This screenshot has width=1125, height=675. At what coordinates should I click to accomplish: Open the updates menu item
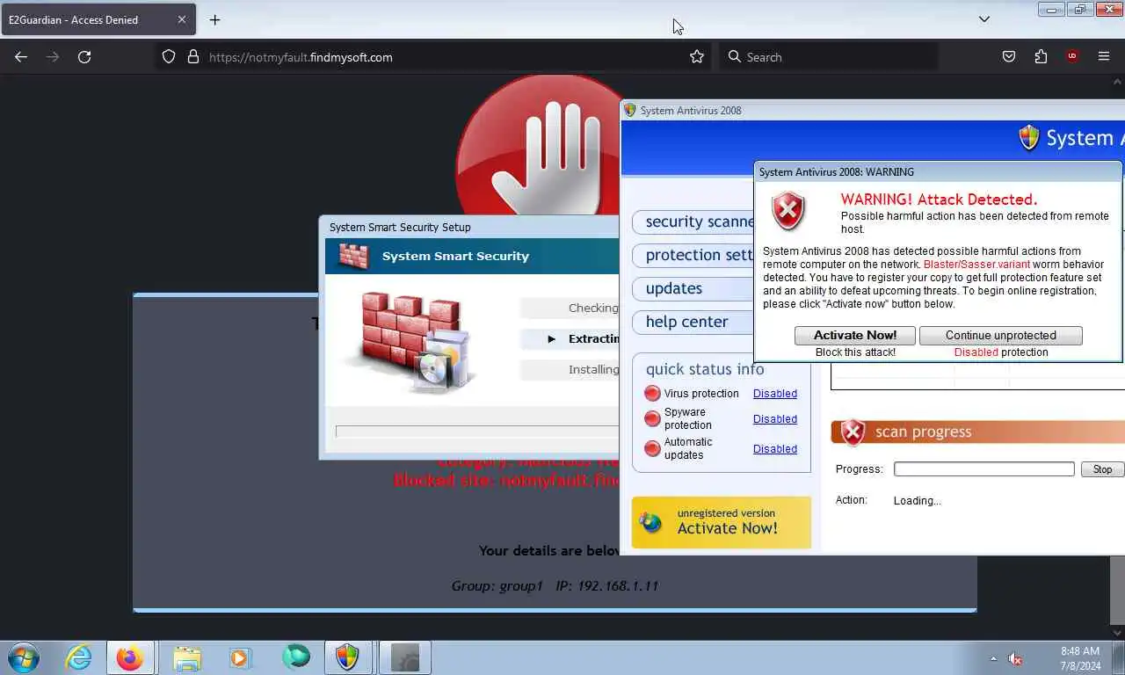pos(693,289)
